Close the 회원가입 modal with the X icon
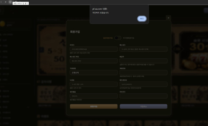The width and height of the screenshot is (208, 126). 168,18
